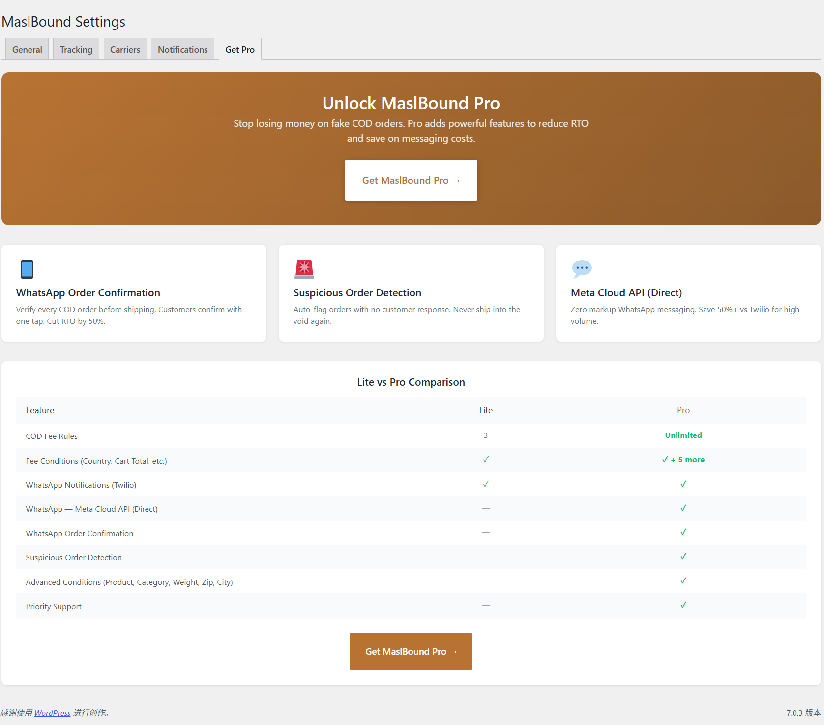Click the Pro checkmark for WhatsApp Notifications (Twilio)
Image resolution: width=824 pixels, height=725 pixels.
[x=683, y=484]
